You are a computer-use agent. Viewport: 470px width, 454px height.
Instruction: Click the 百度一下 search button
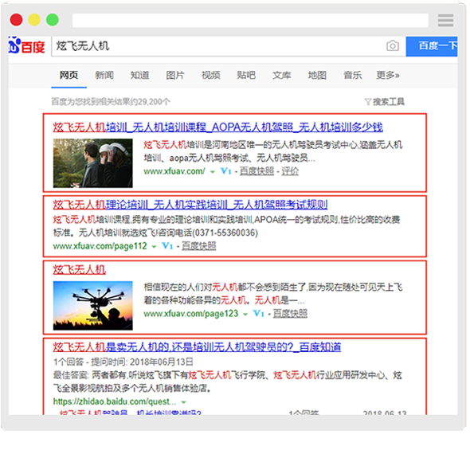[x=432, y=46]
